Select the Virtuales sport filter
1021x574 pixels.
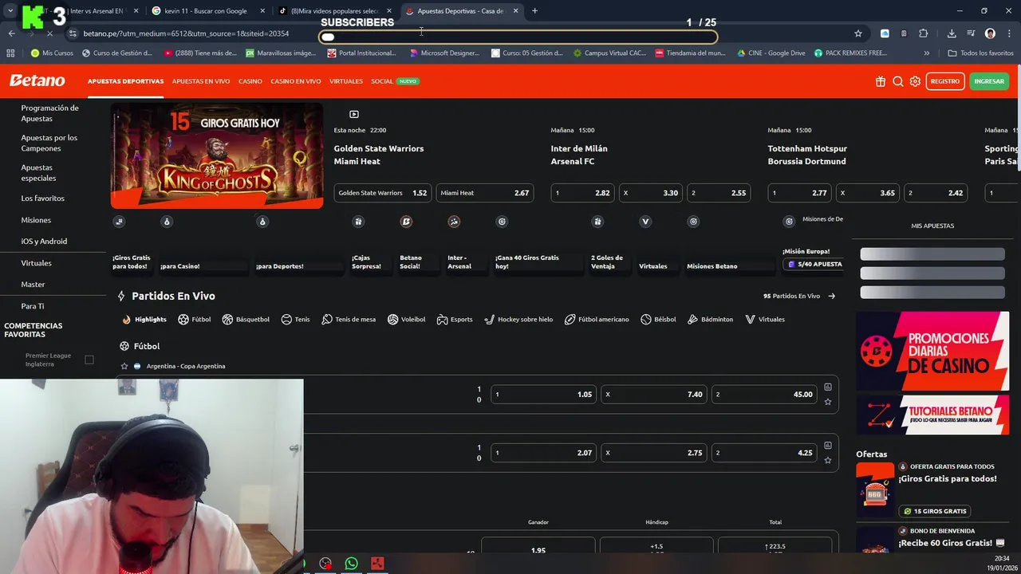point(765,319)
